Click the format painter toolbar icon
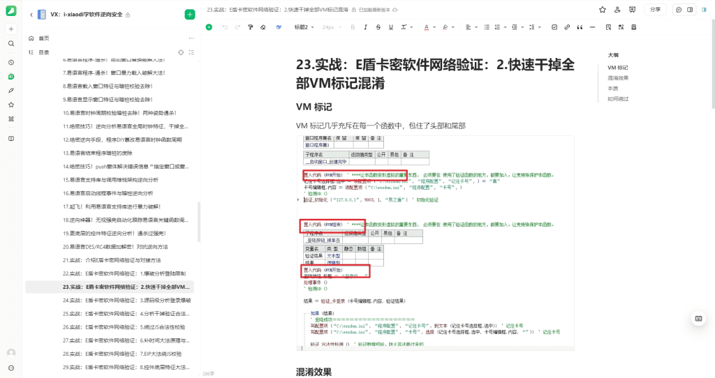The image size is (715, 378). click(249, 27)
